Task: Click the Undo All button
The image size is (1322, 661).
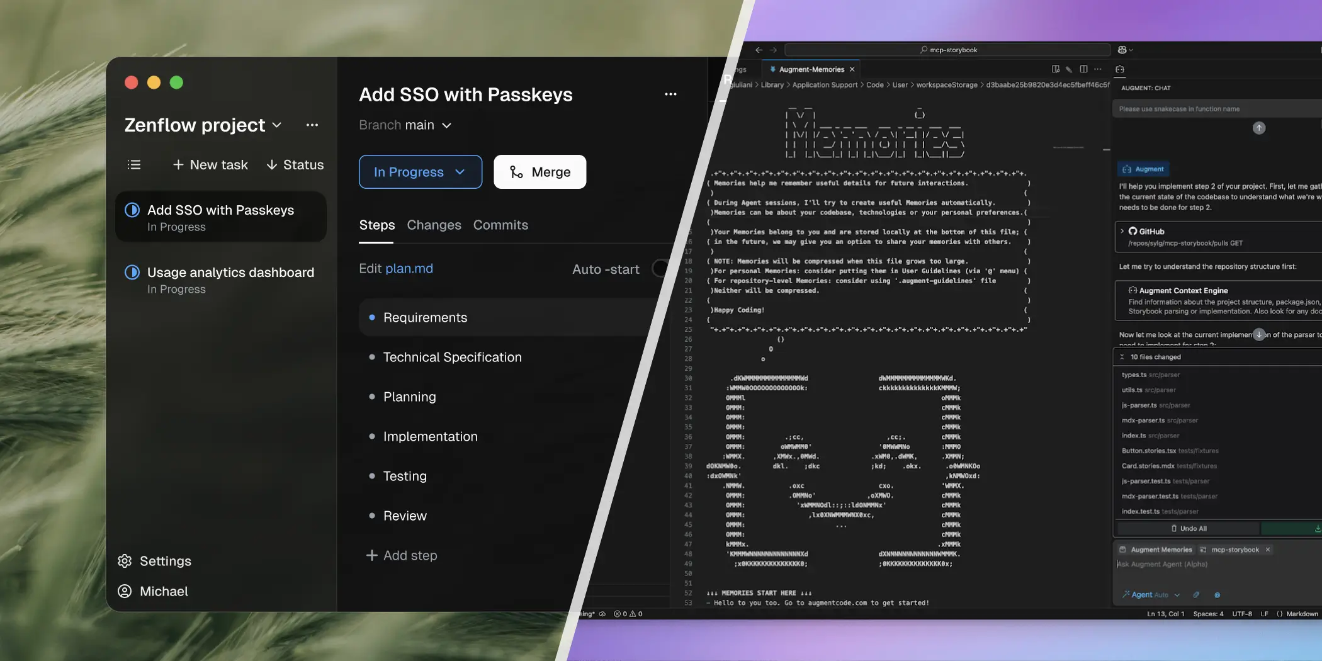Action: (x=1189, y=529)
